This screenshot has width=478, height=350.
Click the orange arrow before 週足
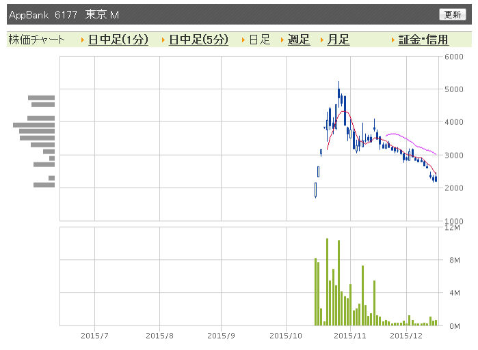click(x=282, y=40)
